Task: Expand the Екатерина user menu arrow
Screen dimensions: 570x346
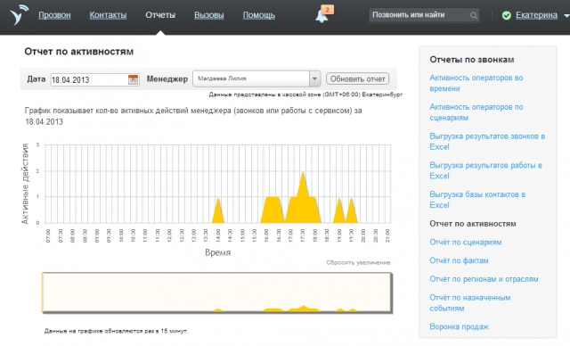Action: (566, 16)
